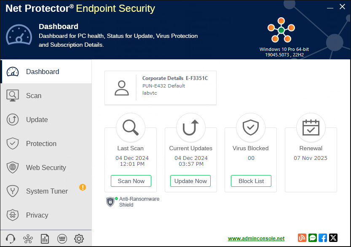Open Web Security section

click(46, 167)
